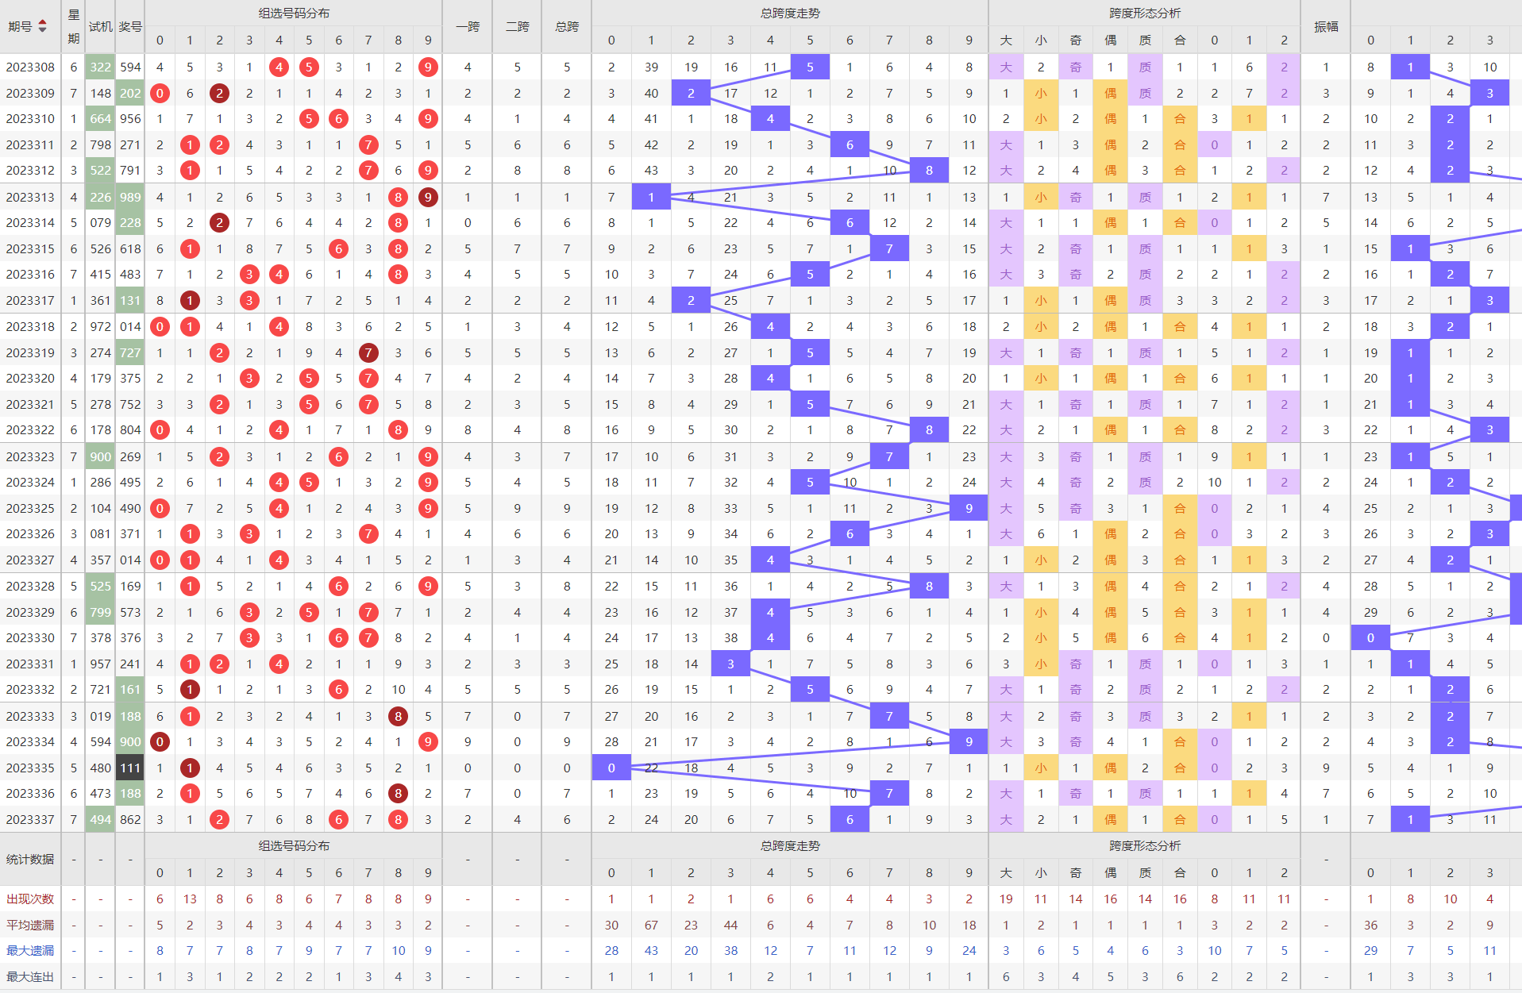Click the 总跨 column header
Image resolution: width=1522 pixels, height=993 pixels.
point(567,26)
